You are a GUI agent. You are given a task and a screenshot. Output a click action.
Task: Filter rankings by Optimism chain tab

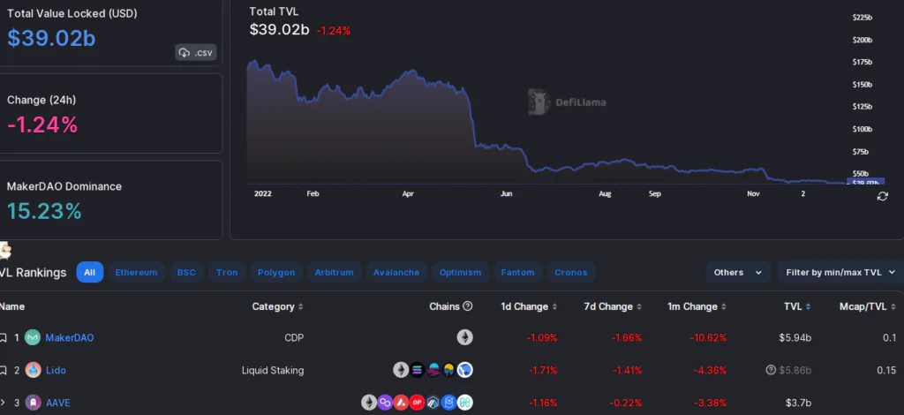[460, 272]
